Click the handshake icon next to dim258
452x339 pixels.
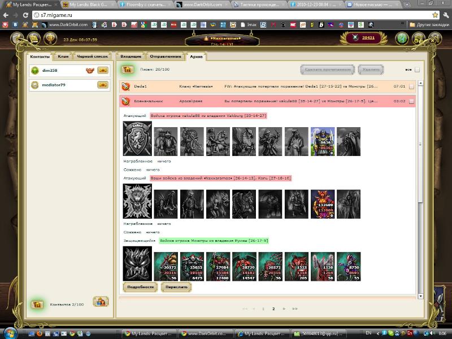point(90,70)
